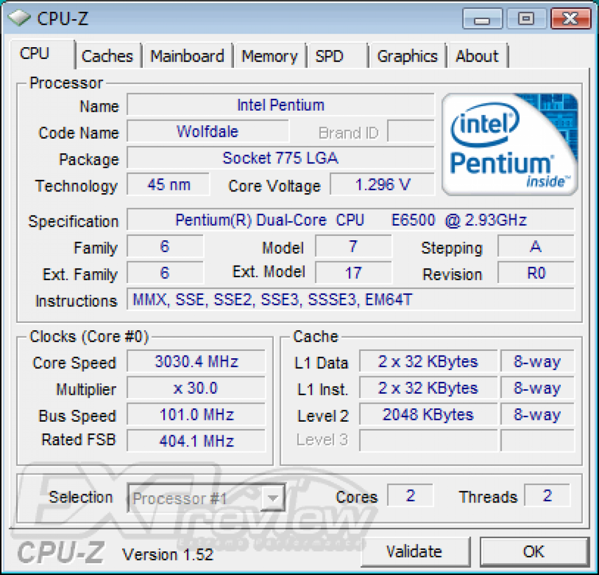Close the CPU-Z window

tap(571, 19)
